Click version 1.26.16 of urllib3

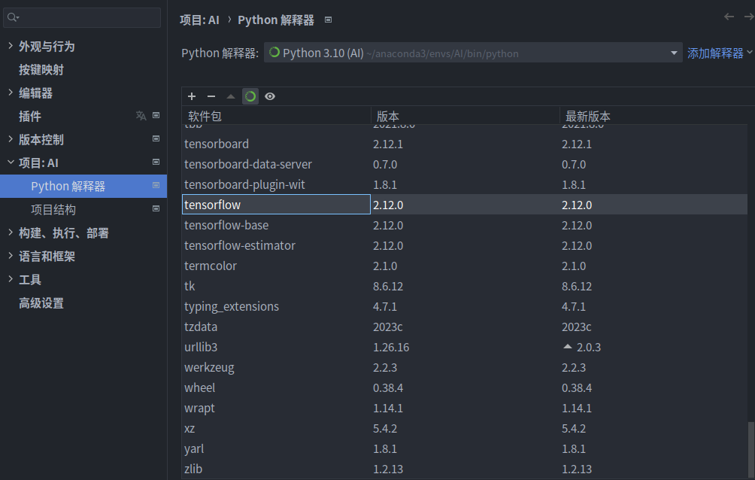point(391,347)
